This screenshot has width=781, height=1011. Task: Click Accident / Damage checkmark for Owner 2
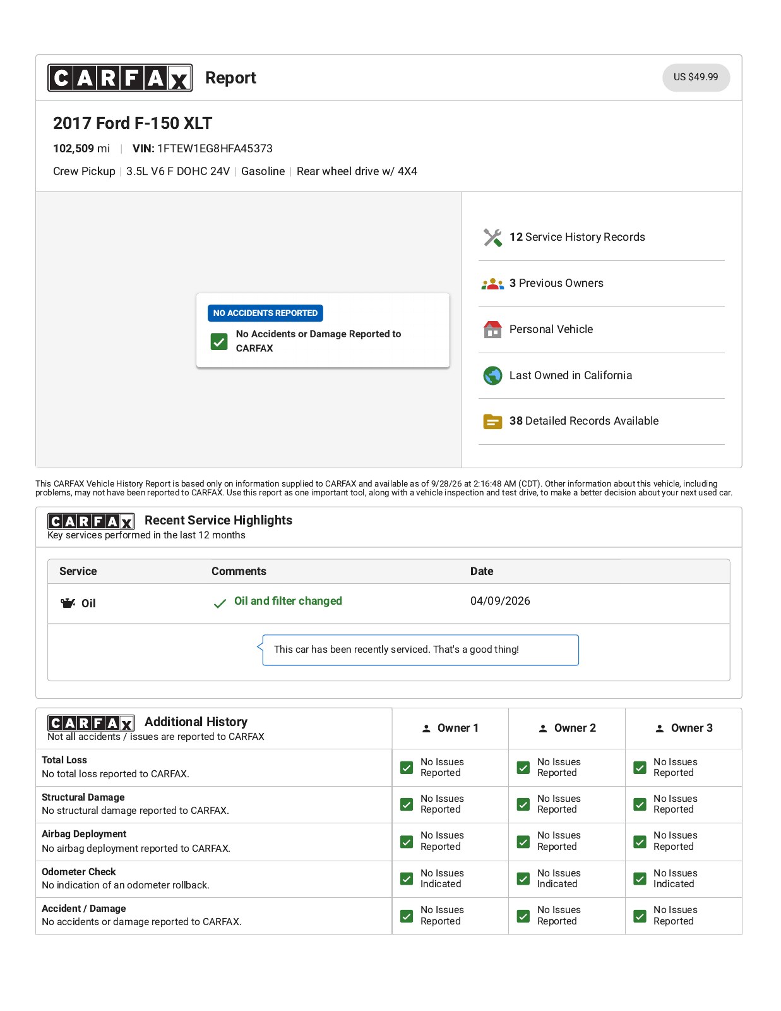(523, 916)
